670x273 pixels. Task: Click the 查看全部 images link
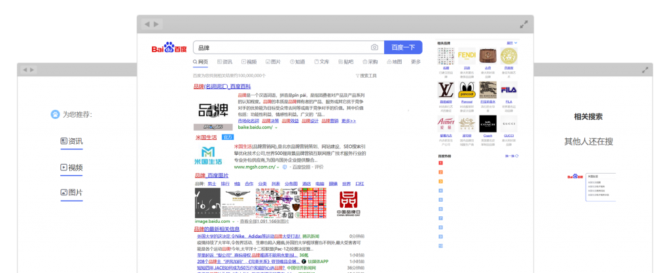[x=264, y=222]
